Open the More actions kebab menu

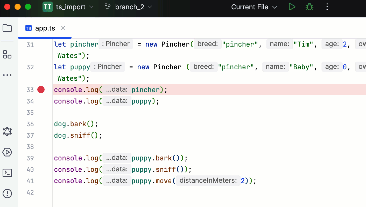327,7
